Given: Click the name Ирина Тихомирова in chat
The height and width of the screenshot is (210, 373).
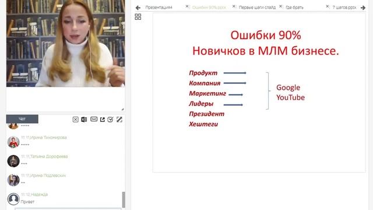Looking at the screenshot, I should (48, 138).
